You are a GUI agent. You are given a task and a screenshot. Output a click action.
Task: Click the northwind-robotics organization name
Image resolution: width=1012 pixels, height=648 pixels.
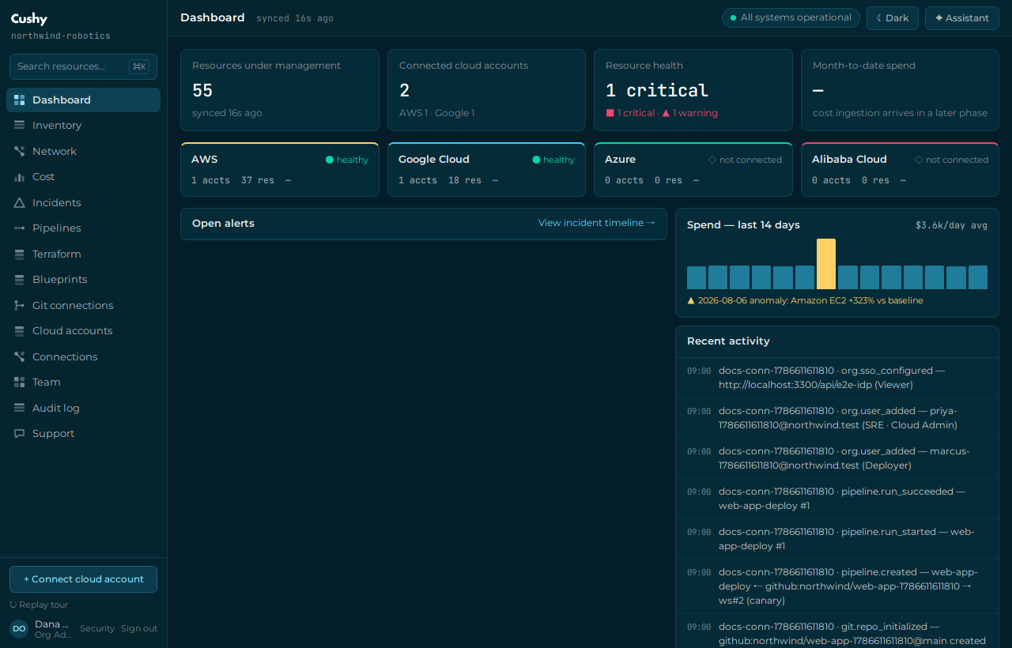click(x=61, y=36)
